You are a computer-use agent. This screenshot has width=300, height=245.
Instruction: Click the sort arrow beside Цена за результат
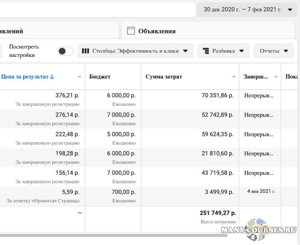point(52,77)
